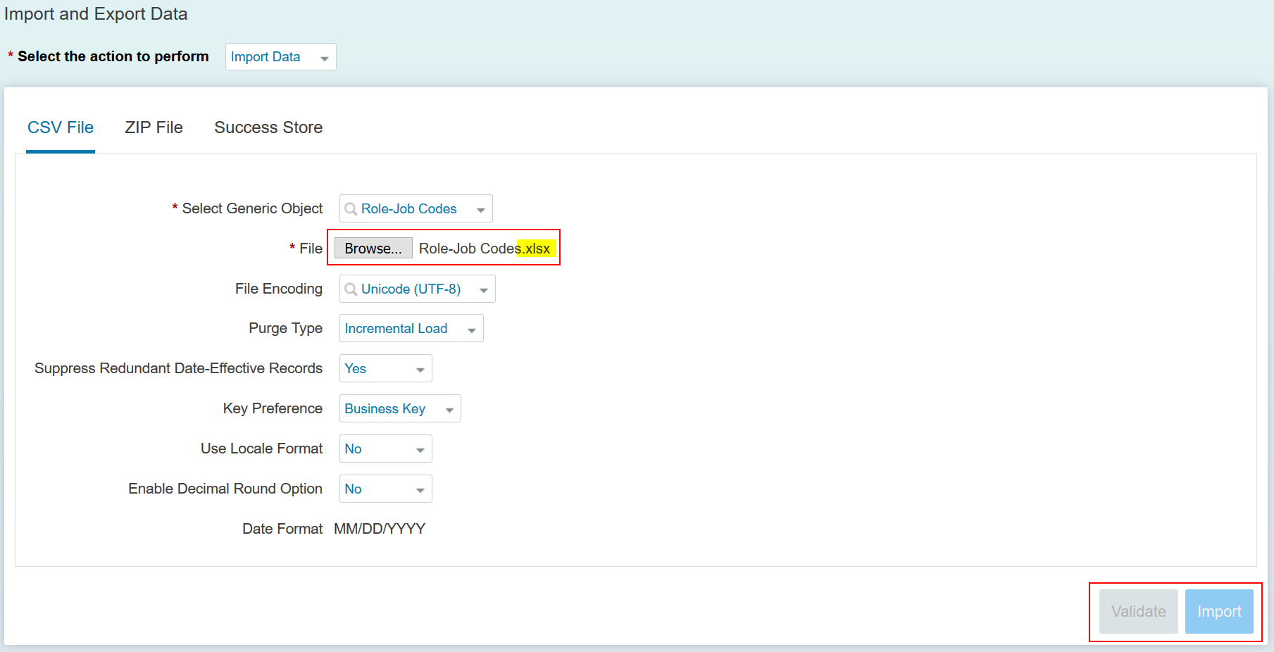This screenshot has height=652, width=1274.
Task: Open the Business Key preference dropdown
Action: pyautogui.click(x=400, y=408)
